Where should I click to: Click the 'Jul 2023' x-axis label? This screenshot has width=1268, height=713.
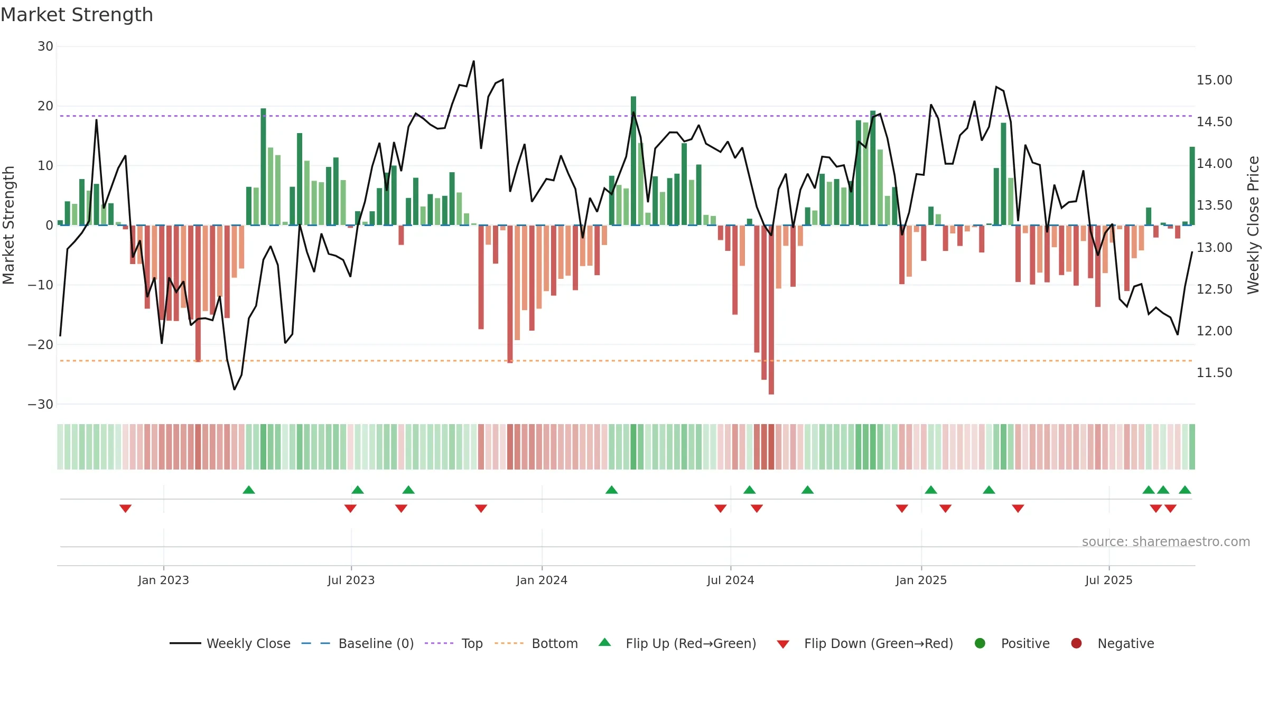(351, 580)
